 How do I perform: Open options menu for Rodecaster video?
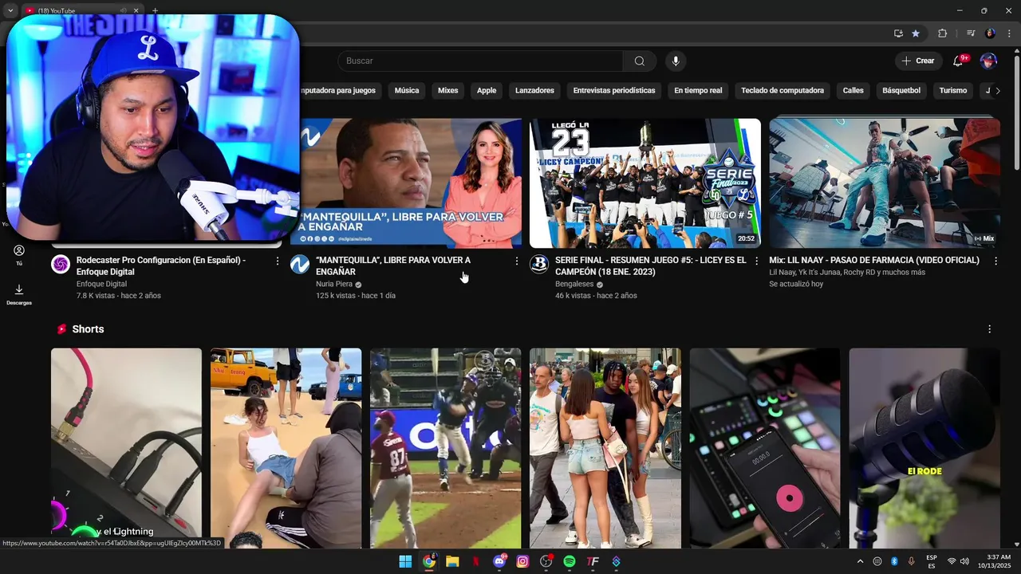(278, 261)
